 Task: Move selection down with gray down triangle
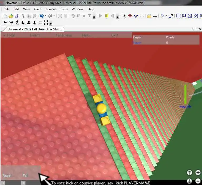(x=89, y=16)
